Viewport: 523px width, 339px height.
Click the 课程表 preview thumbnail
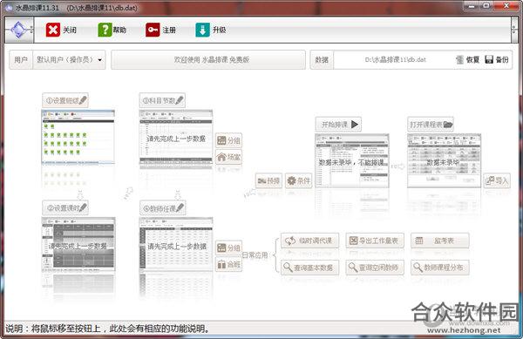[x=444, y=160]
